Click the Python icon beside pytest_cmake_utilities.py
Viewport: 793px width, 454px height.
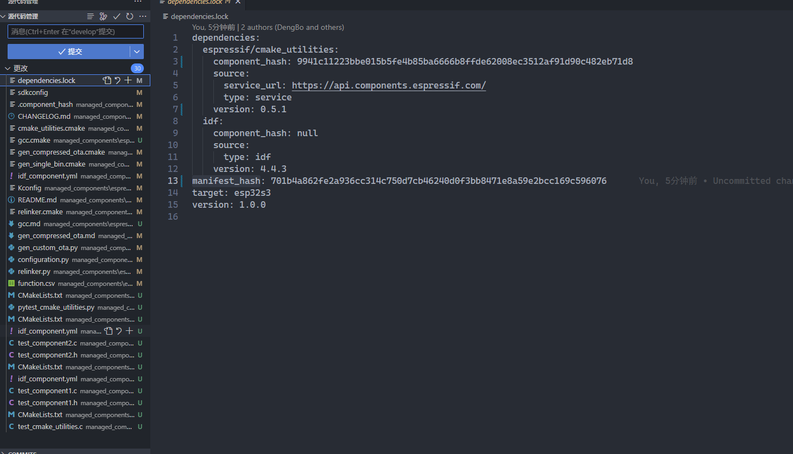[x=11, y=307]
